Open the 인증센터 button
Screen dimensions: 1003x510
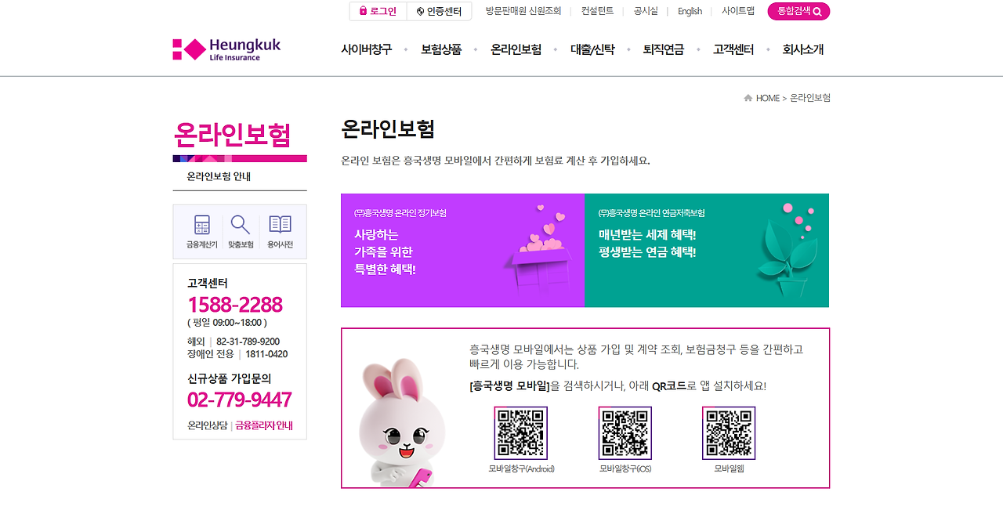click(x=440, y=11)
